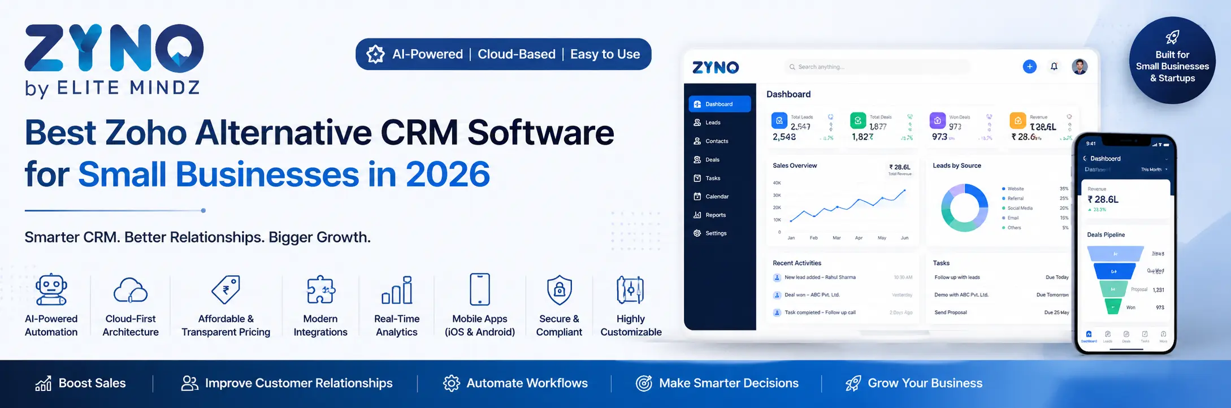Viewport: 1231px width, 408px height.
Task: Tap the Deals tab in phone bottom bar
Action: [1126, 337]
